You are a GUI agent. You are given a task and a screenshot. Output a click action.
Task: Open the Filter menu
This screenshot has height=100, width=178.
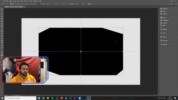point(25,1)
